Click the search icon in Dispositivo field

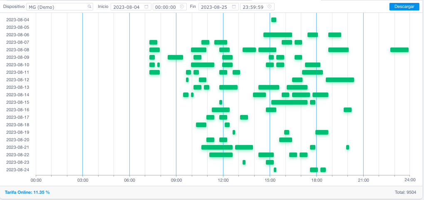pyautogui.click(x=89, y=7)
